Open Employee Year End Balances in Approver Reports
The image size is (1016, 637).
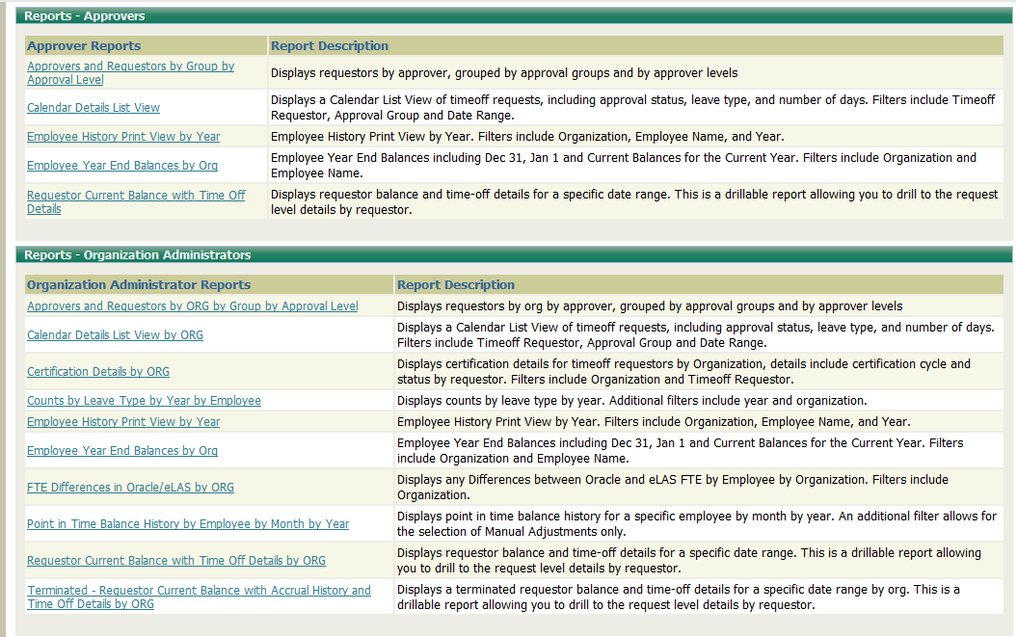click(122, 166)
